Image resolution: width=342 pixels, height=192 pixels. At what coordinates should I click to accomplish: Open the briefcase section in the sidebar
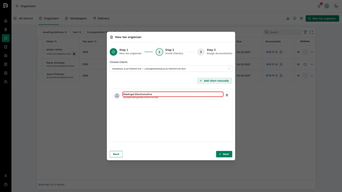[6, 56]
